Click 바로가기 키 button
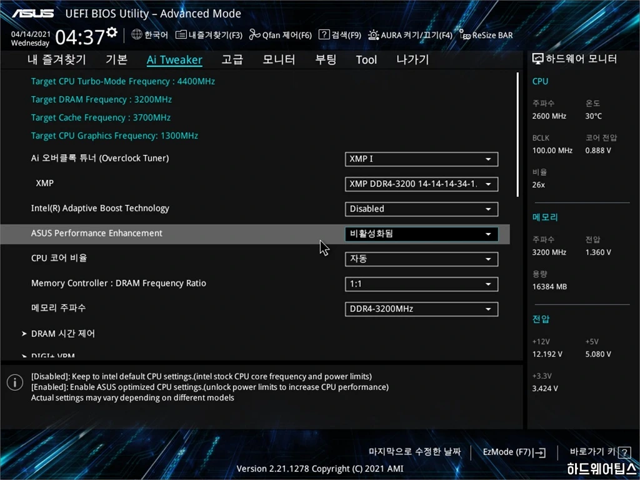 (600, 452)
